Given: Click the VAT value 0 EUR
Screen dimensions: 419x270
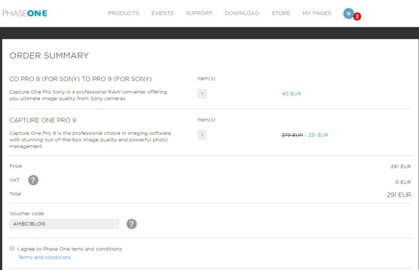Looking at the screenshot, I should point(403,182).
